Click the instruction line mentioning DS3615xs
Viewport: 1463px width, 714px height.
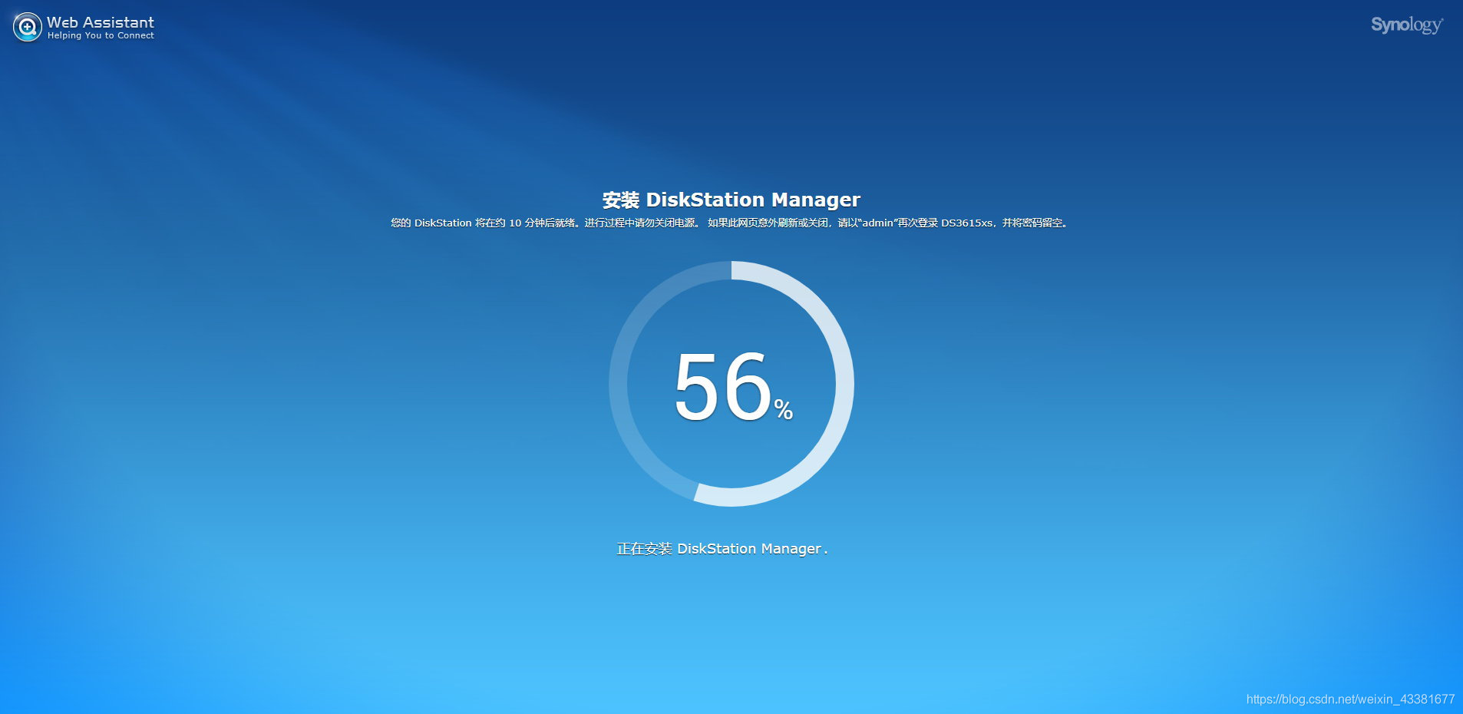pyautogui.click(x=730, y=223)
